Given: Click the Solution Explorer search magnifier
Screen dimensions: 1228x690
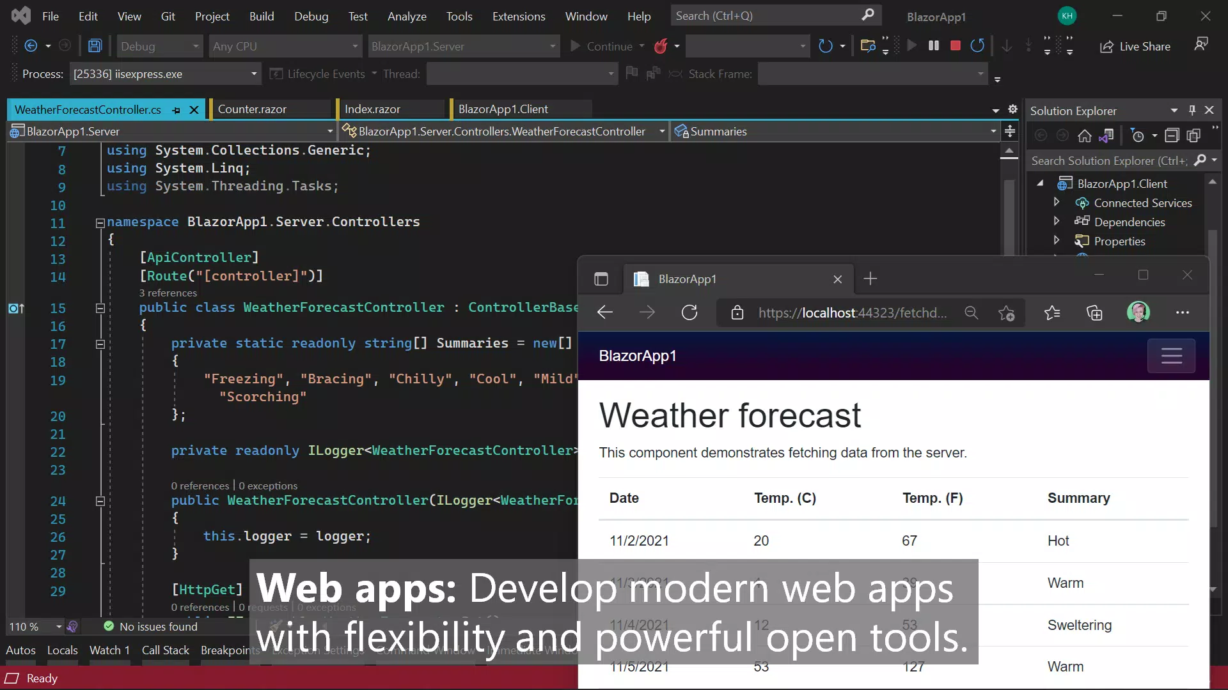Looking at the screenshot, I should tap(1200, 160).
